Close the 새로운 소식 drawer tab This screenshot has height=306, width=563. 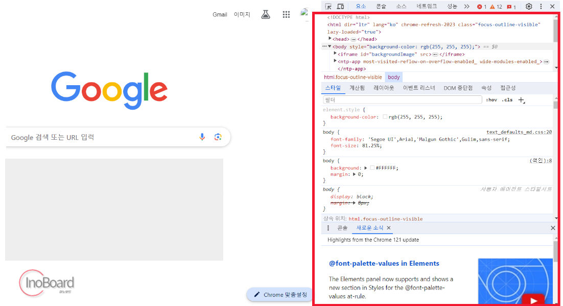click(x=388, y=228)
